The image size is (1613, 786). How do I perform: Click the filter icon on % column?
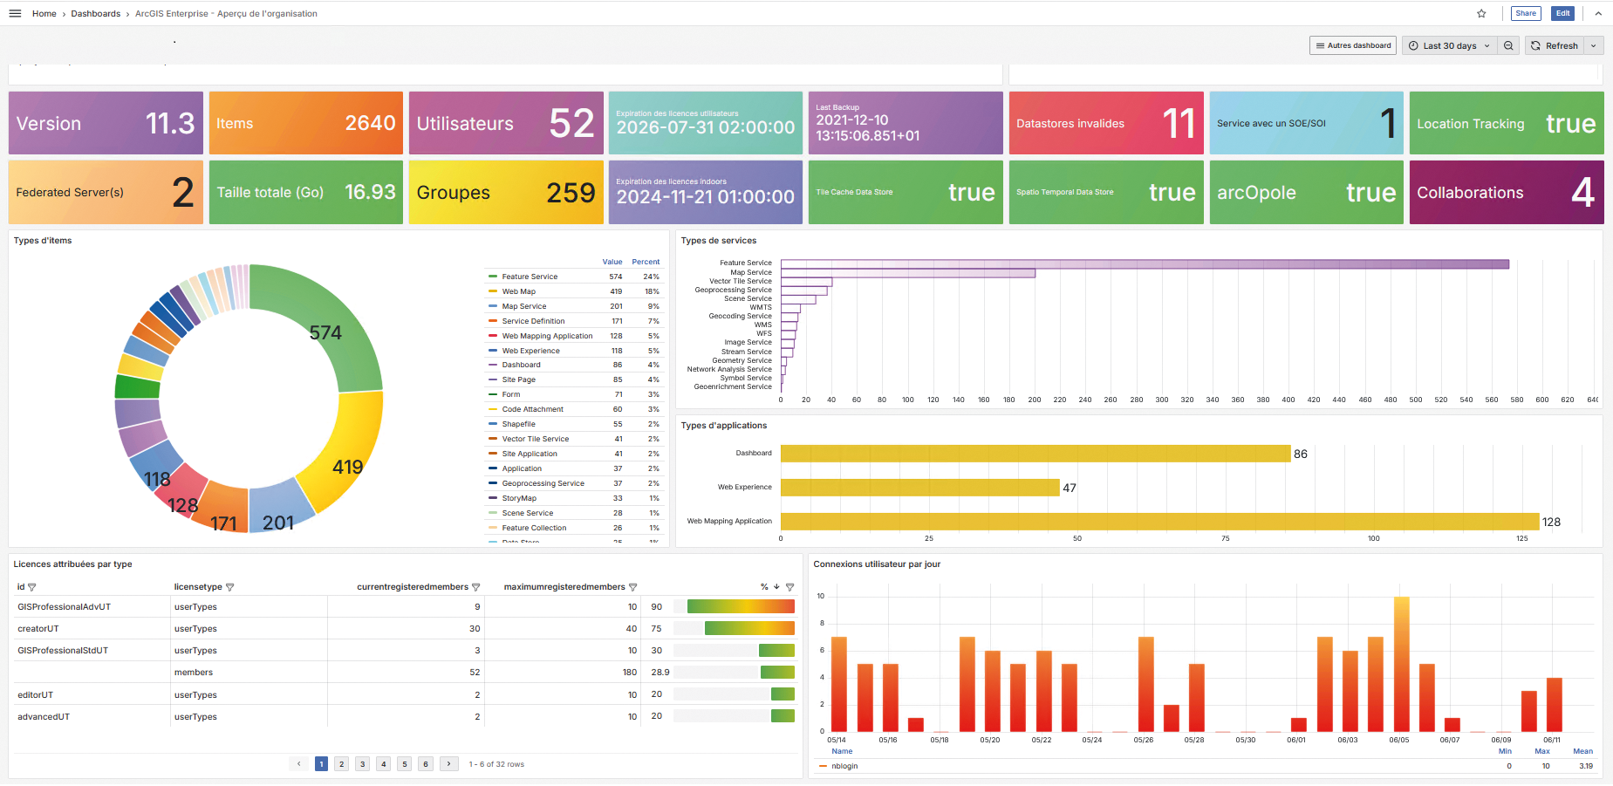click(x=790, y=587)
